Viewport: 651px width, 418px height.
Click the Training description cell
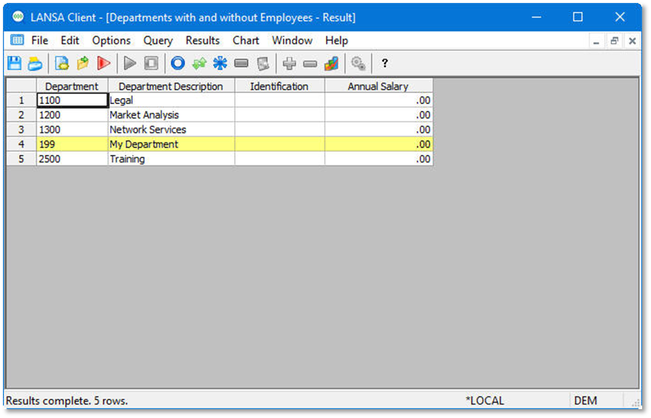pos(171,159)
